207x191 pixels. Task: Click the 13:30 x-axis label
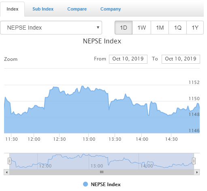[115, 139]
